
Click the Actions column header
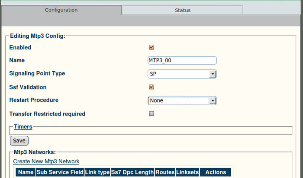(216, 172)
